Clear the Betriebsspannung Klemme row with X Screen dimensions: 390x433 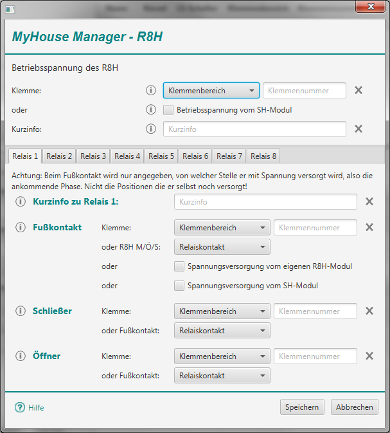[x=359, y=90]
